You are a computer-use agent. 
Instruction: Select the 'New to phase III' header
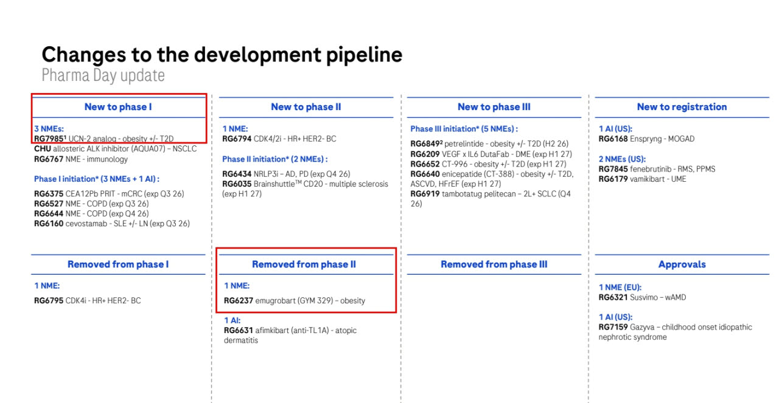pyautogui.click(x=494, y=107)
